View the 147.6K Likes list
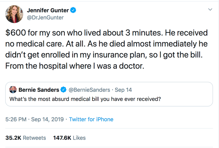 [69, 138]
